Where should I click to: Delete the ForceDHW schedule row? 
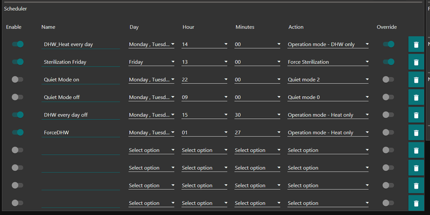[416, 133]
